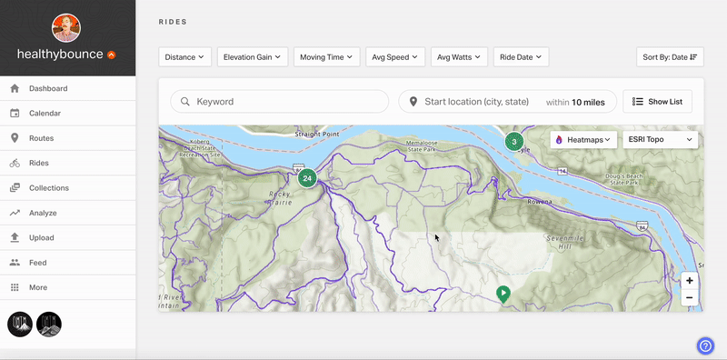Open the Dashboard home icon
This screenshot has height=360, width=727.
click(15, 88)
